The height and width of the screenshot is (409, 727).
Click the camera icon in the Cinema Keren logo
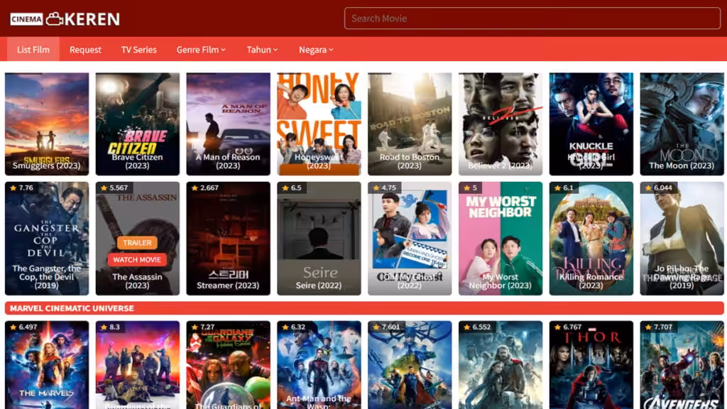point(53,18)
